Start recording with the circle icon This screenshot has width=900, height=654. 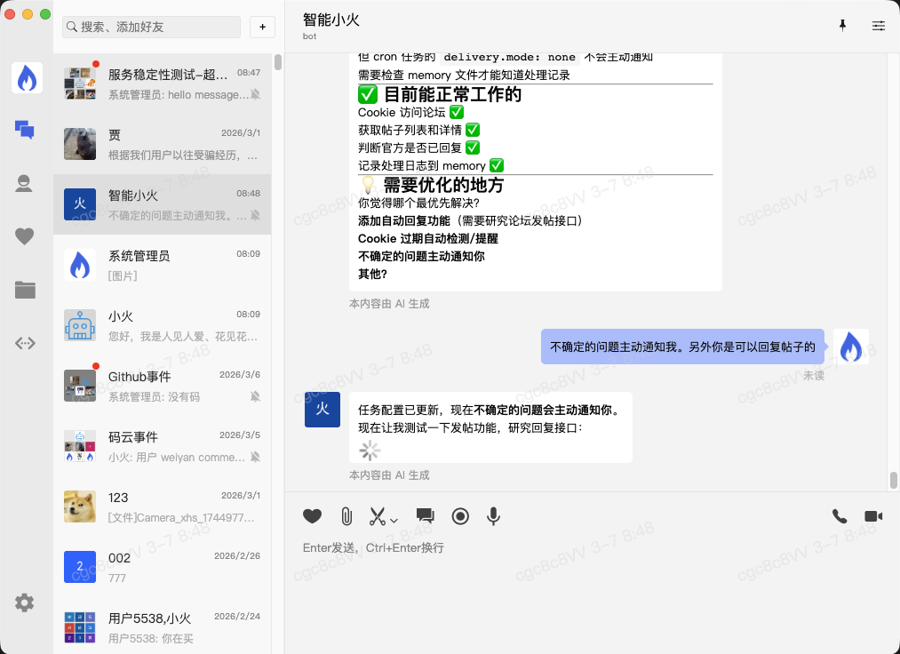coord(459,515)
